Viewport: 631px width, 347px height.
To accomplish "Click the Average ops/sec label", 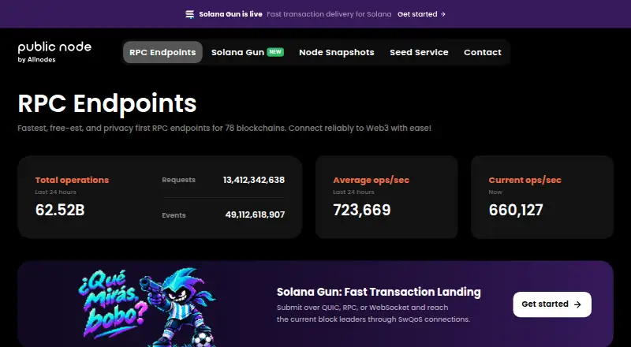I will [371, 180].
